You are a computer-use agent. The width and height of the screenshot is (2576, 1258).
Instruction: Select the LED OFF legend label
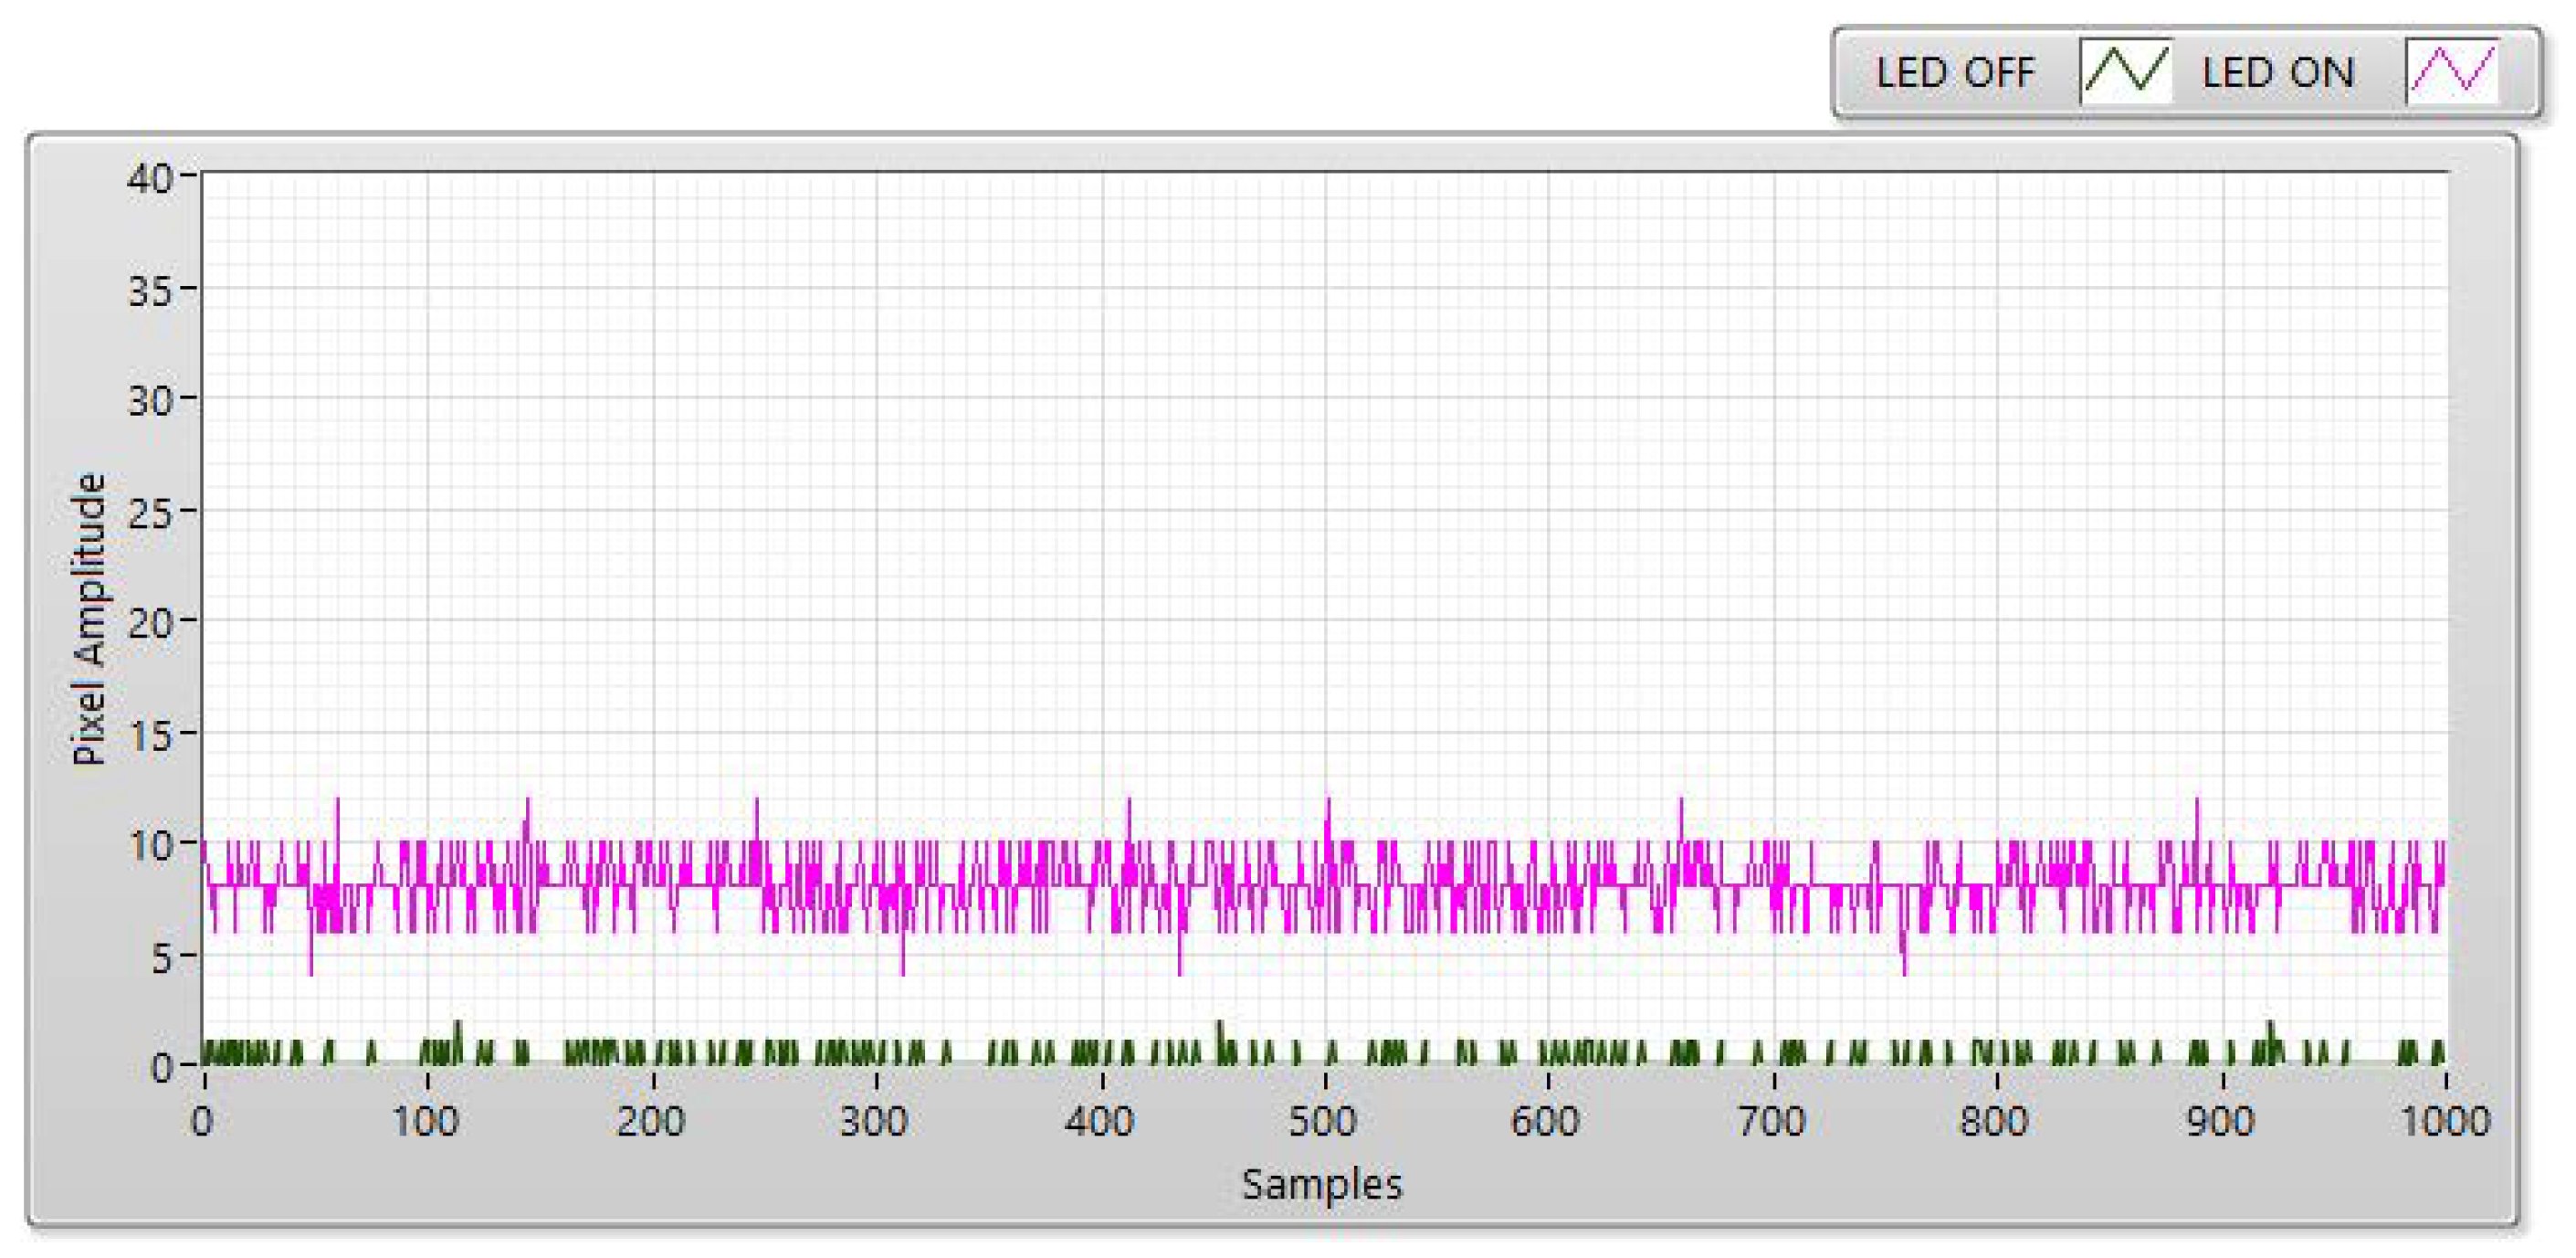tap(1955, 73)
